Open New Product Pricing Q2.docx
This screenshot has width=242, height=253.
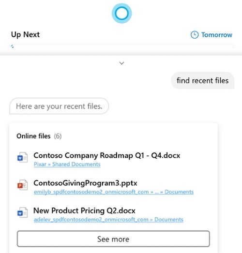[84, 210]
